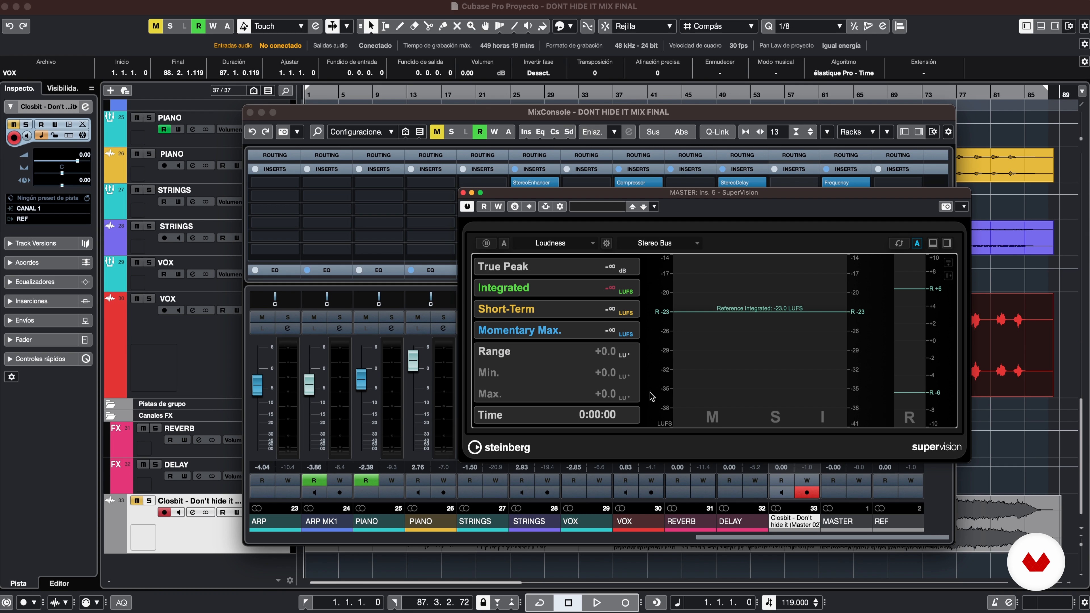Viewport: 1090px width, 613px height.
Task: Click transport Record button
Action: (x=625, y=602)
